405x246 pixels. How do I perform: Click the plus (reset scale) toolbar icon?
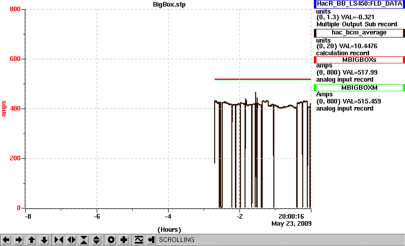[124, 240]
